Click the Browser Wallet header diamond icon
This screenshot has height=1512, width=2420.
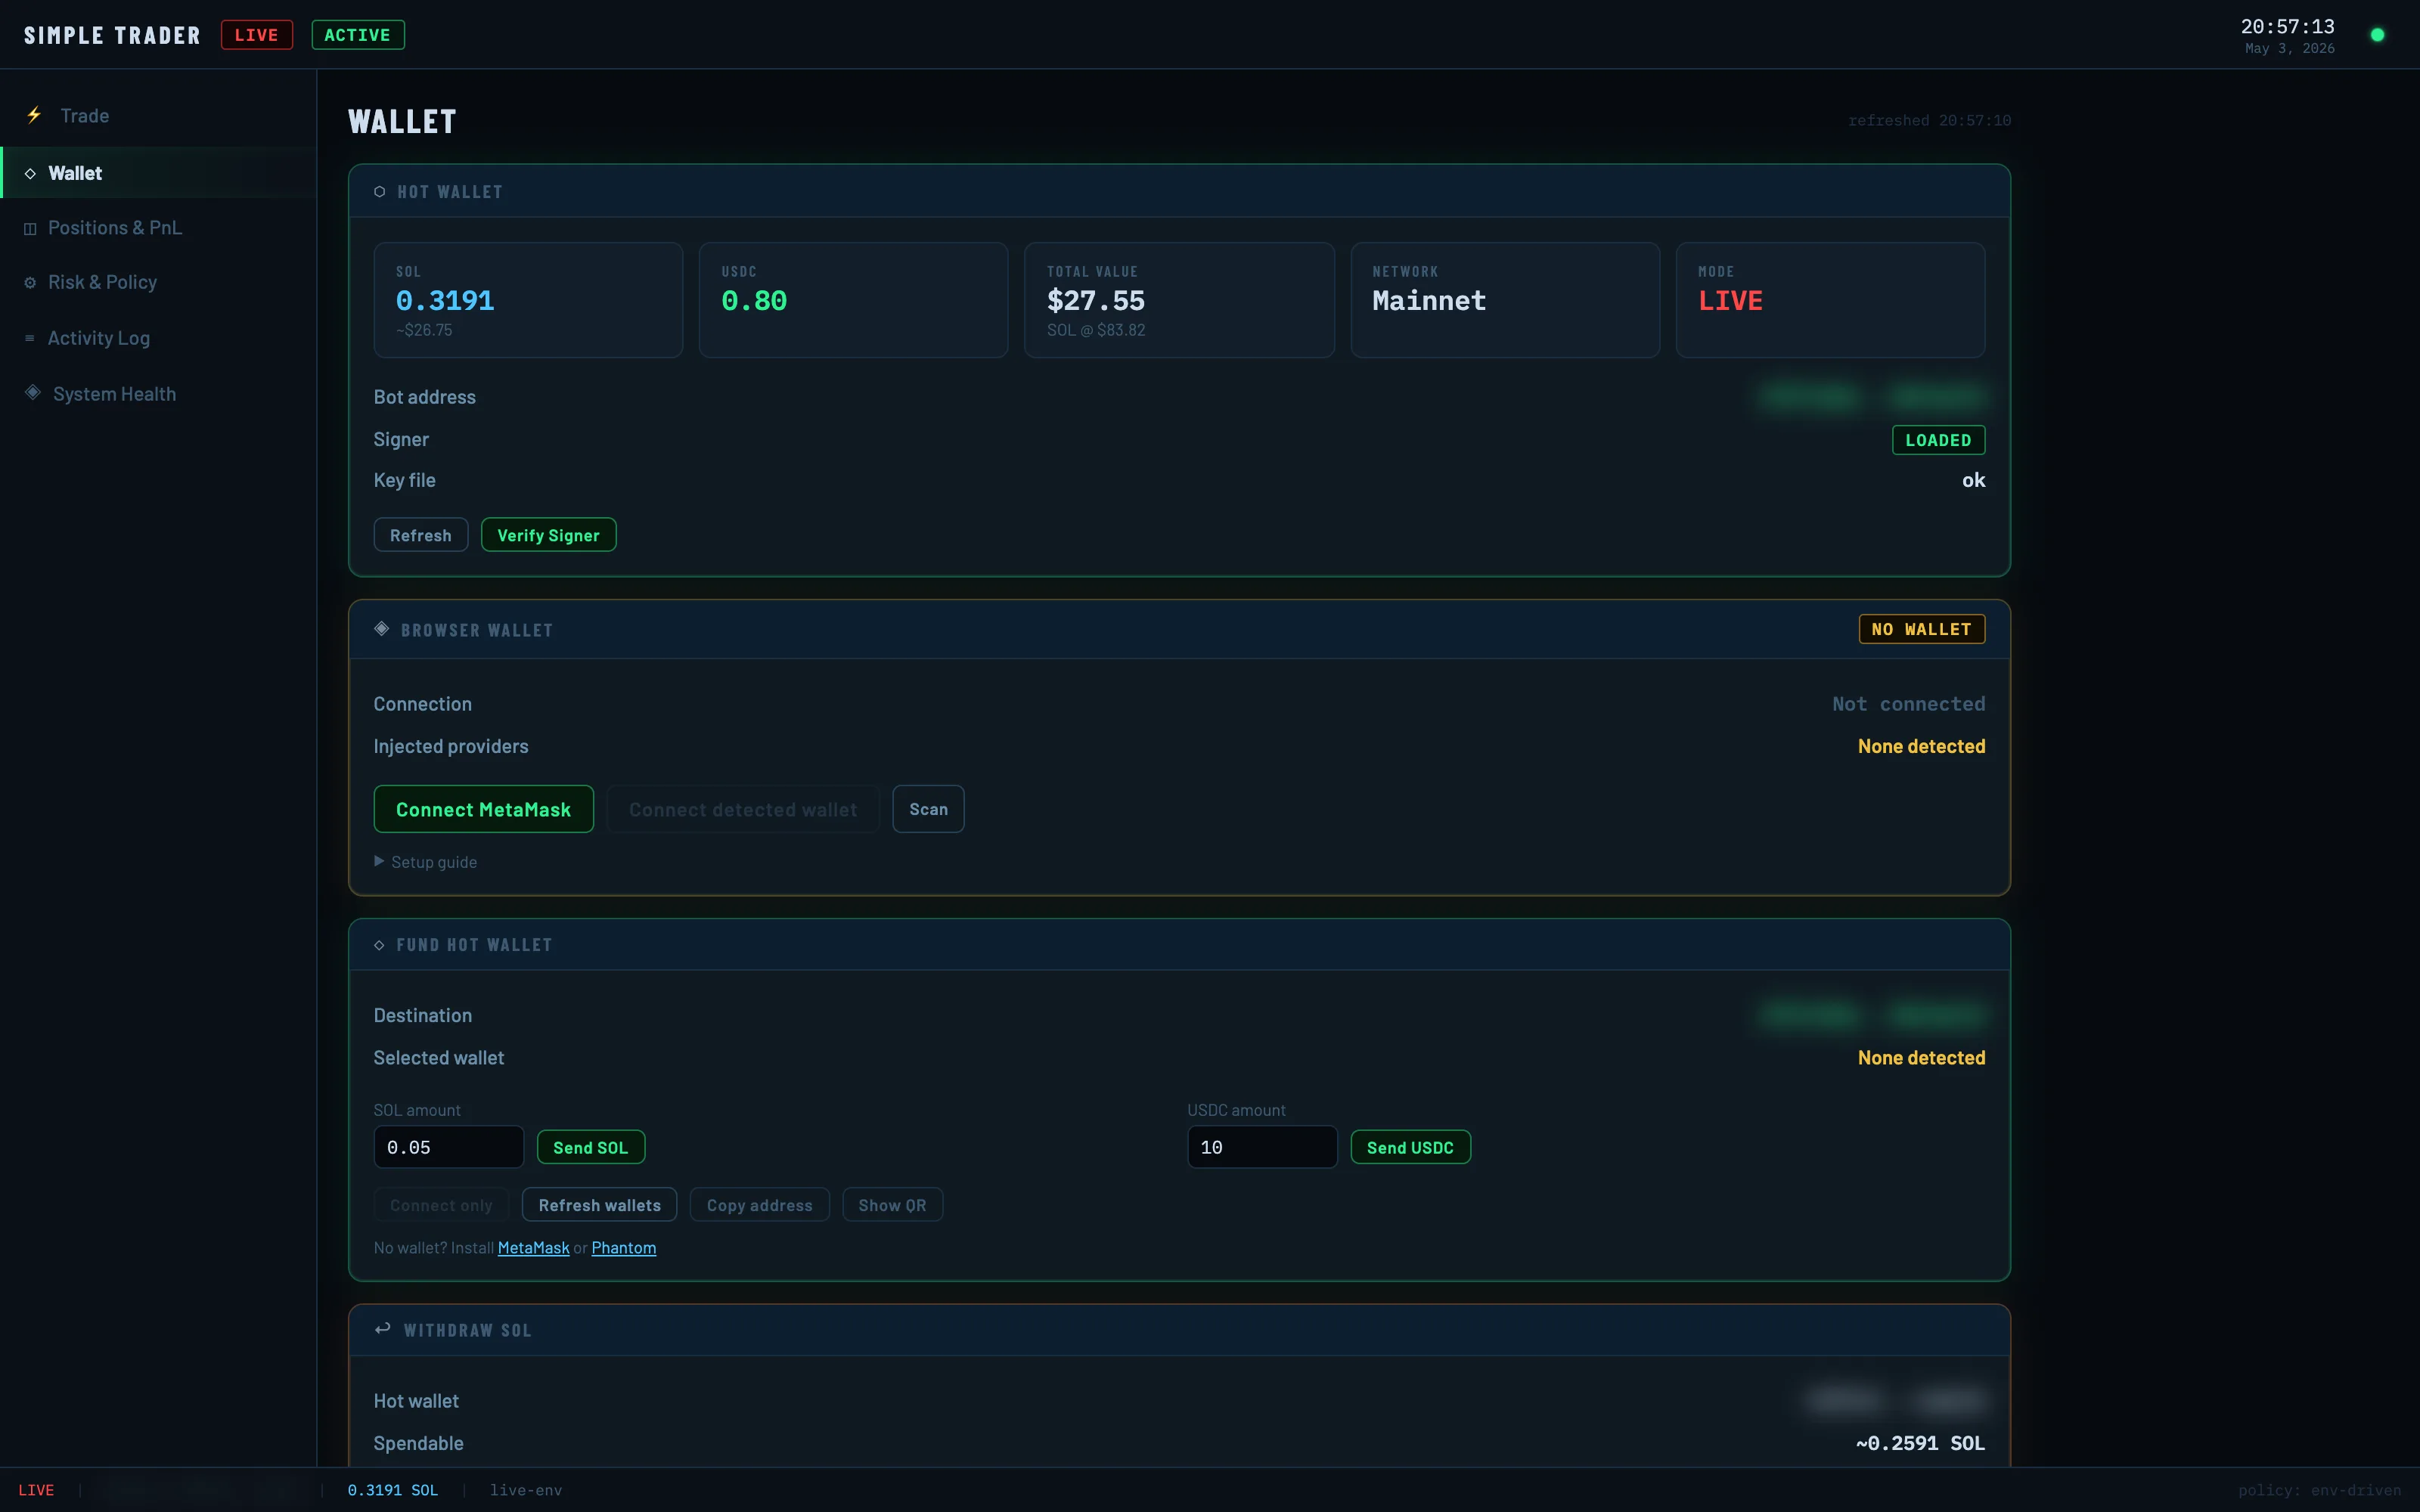(x=382, y=629)
